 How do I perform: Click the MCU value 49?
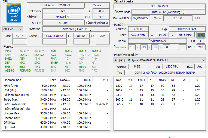(x=101, y=17)
